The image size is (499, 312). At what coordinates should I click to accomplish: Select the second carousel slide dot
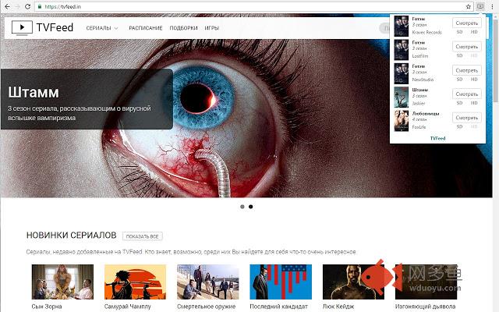pyautogui.click(x=251, y=207)
